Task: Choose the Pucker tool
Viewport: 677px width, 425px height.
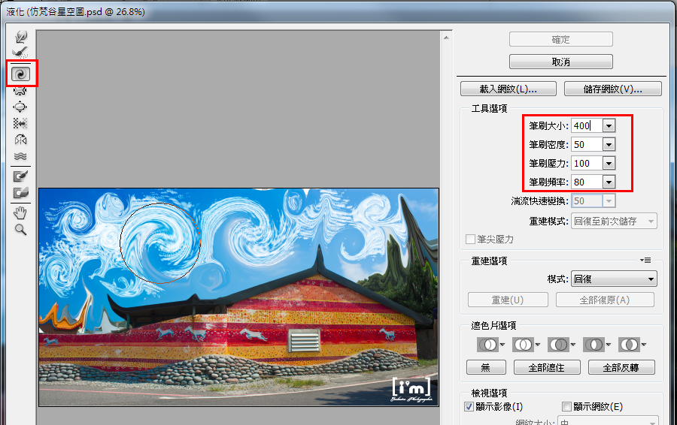Action: click(20, 91)
